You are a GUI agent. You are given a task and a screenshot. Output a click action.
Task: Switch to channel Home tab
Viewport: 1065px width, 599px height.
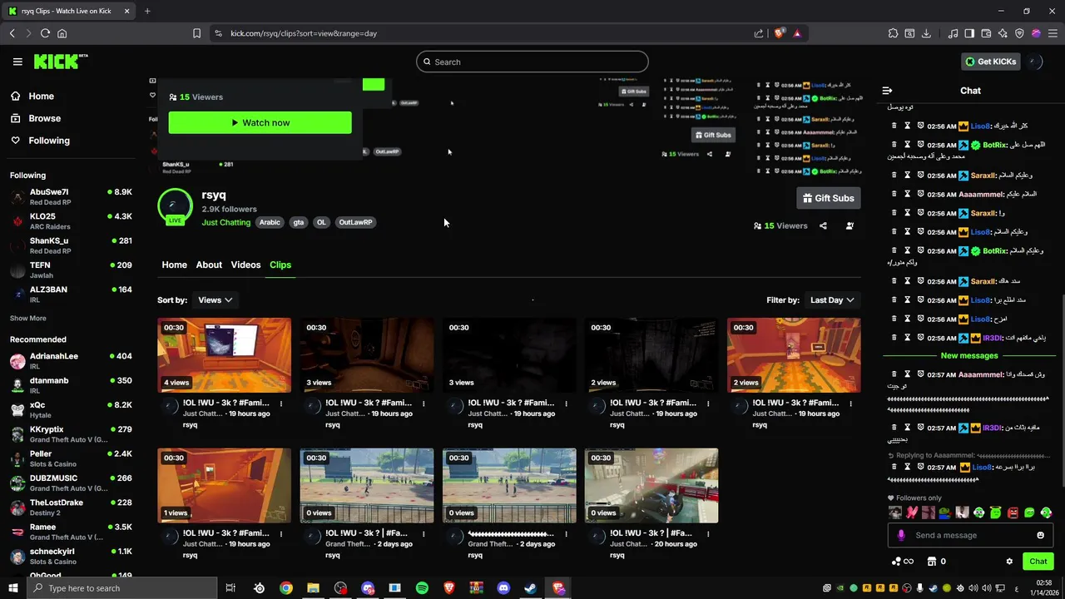pyautogui.click(x=174, y=265)
